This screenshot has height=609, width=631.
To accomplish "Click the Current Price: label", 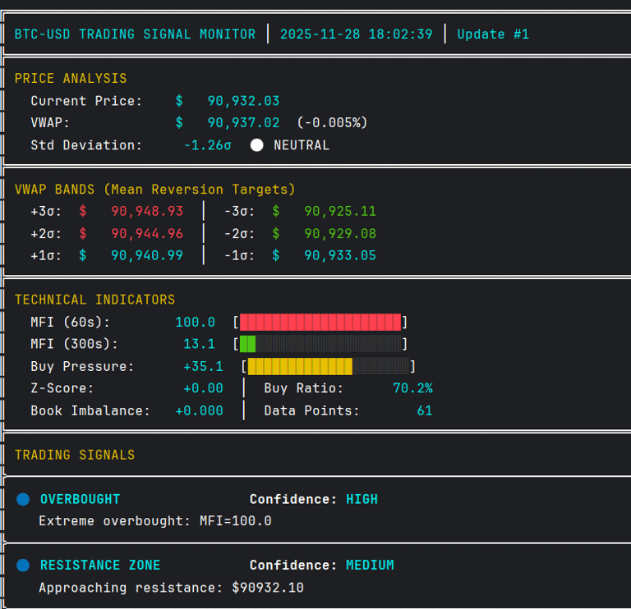I will tap(86, 101).
